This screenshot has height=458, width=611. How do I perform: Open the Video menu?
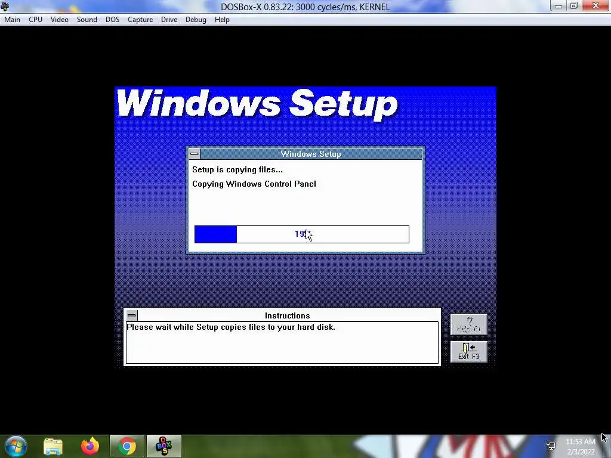pos(59,20)
